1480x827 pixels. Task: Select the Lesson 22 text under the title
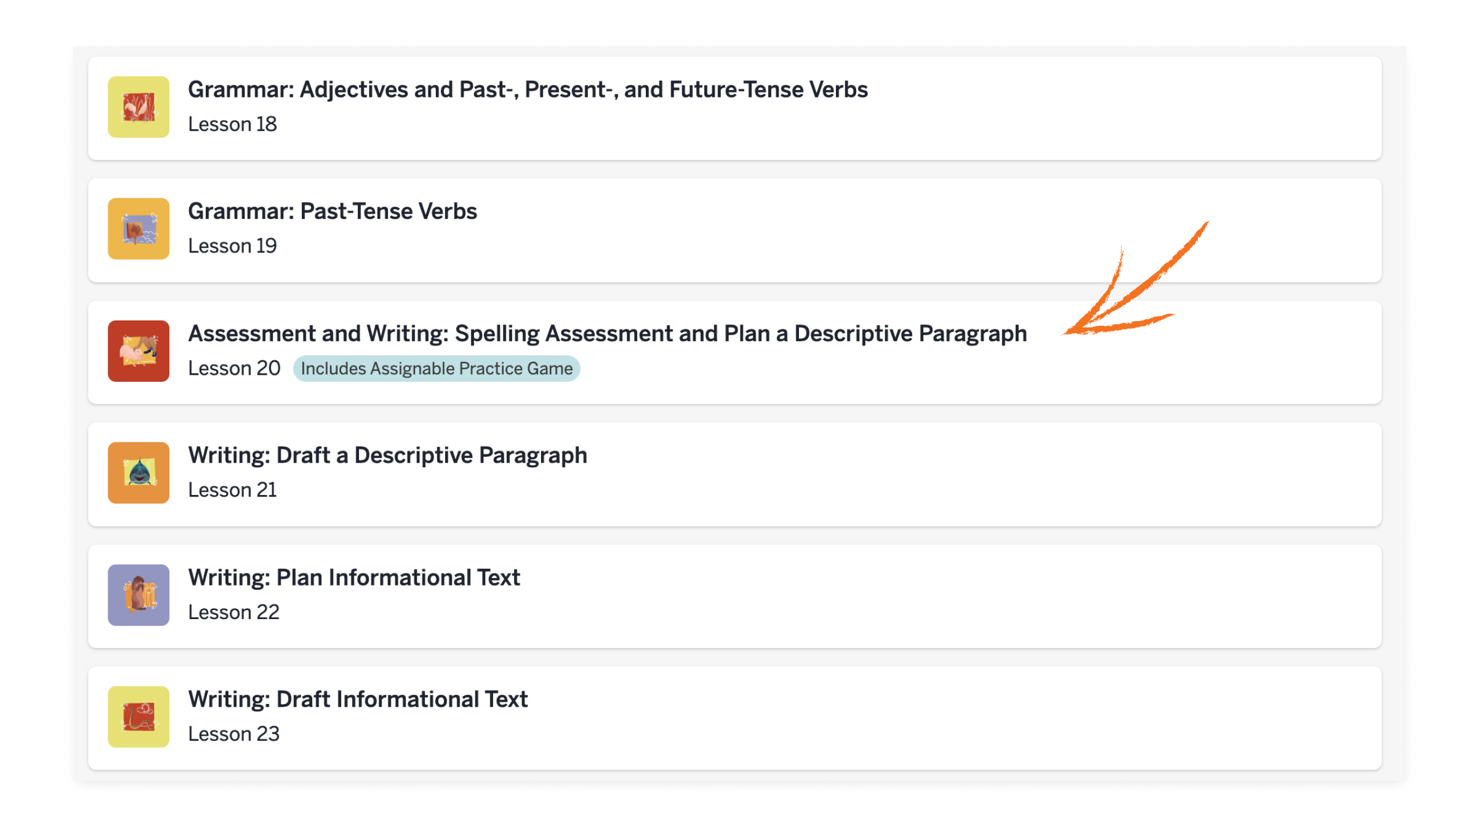(x=234, y=612)
